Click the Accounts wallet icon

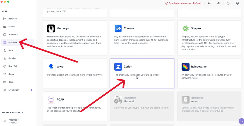point(5,35)
